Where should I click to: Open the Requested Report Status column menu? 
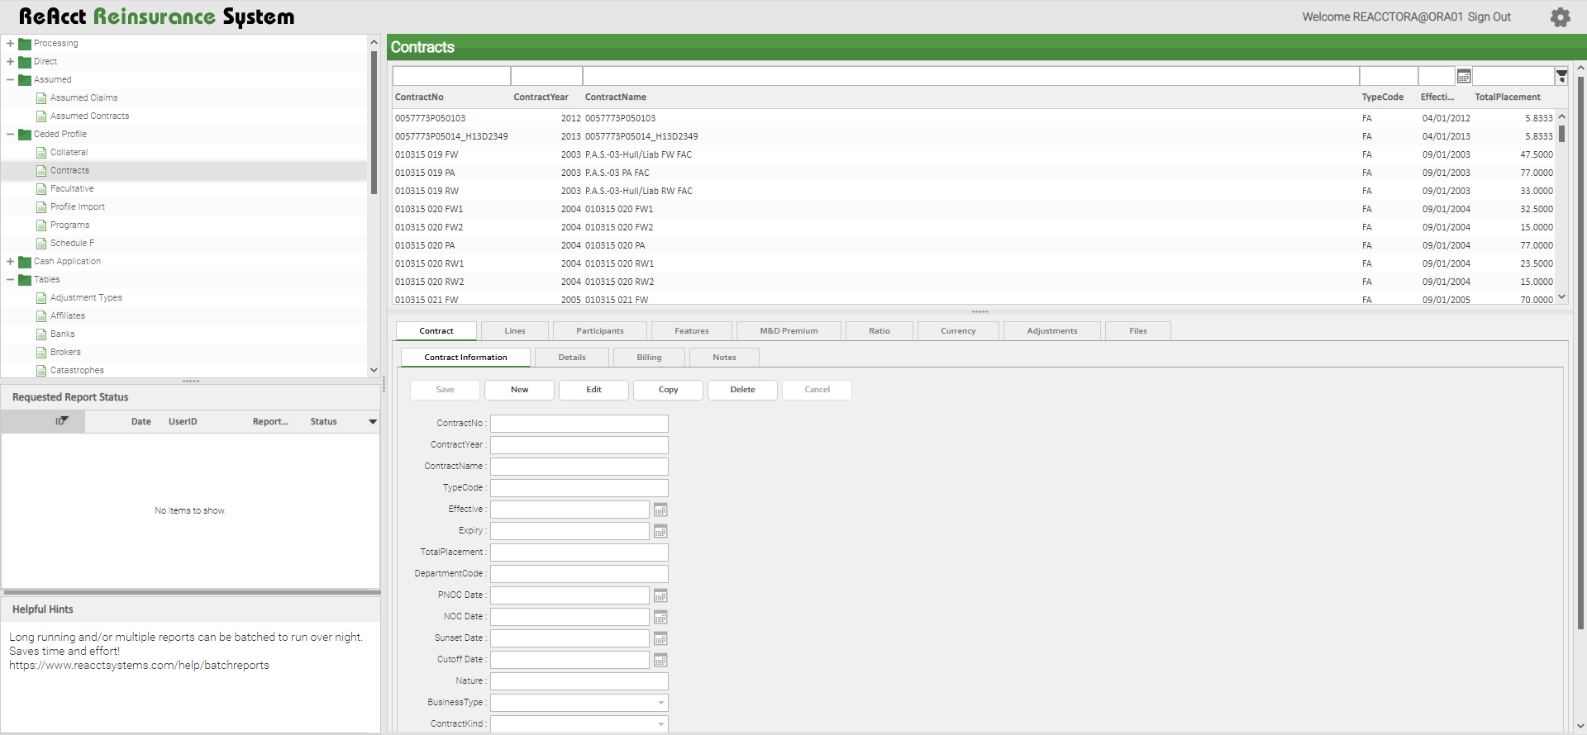coord(373,422)
